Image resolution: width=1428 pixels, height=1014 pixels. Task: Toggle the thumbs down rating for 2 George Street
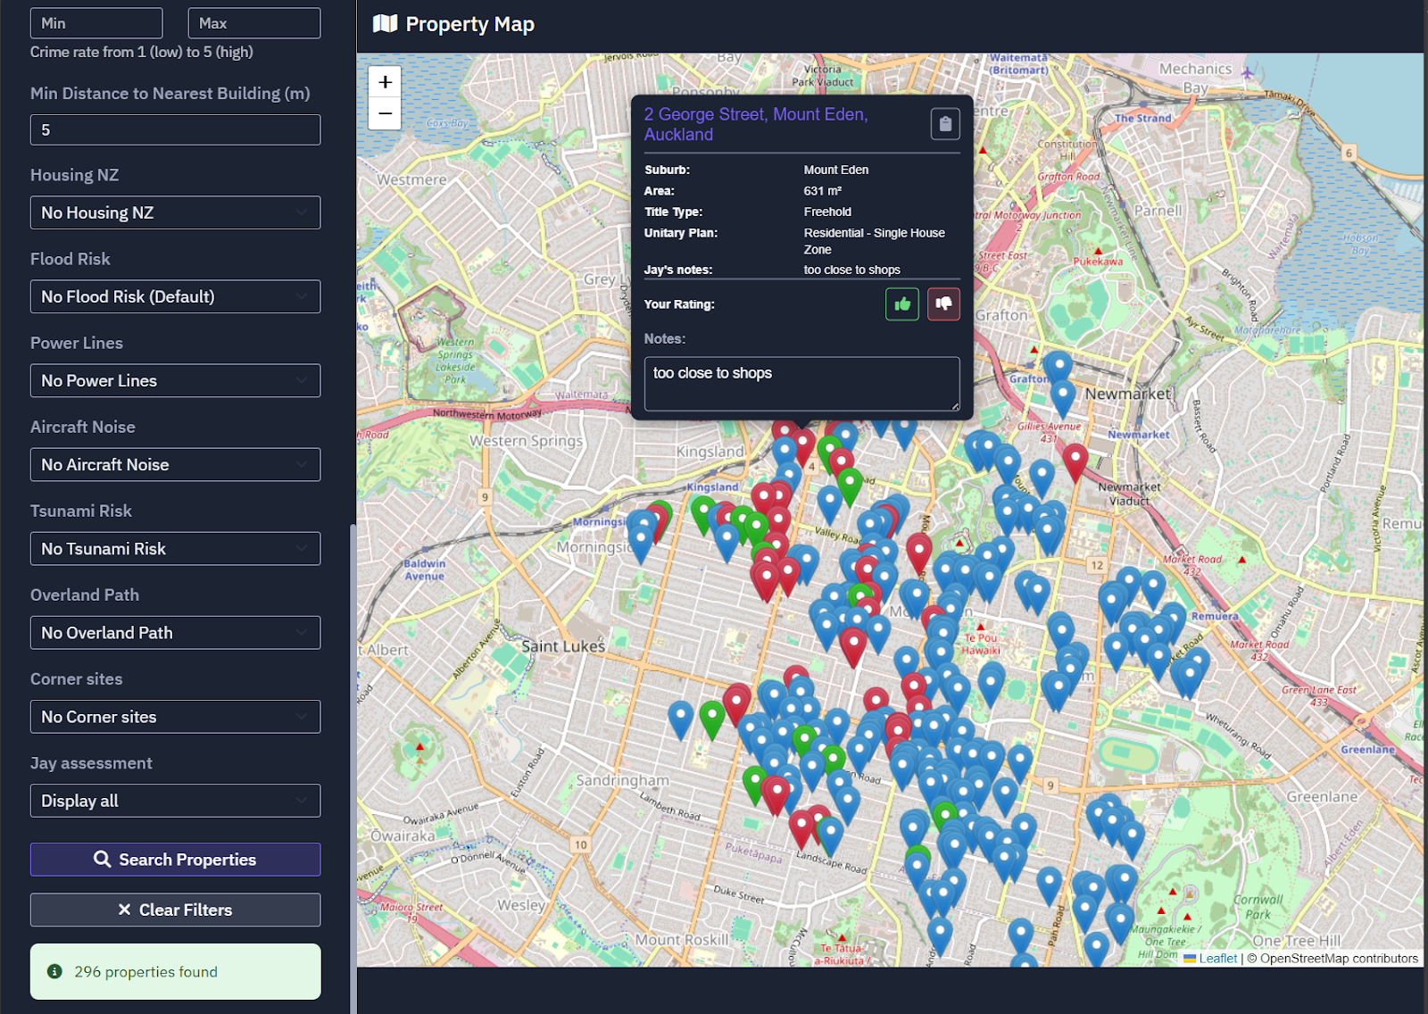(943, 303)
